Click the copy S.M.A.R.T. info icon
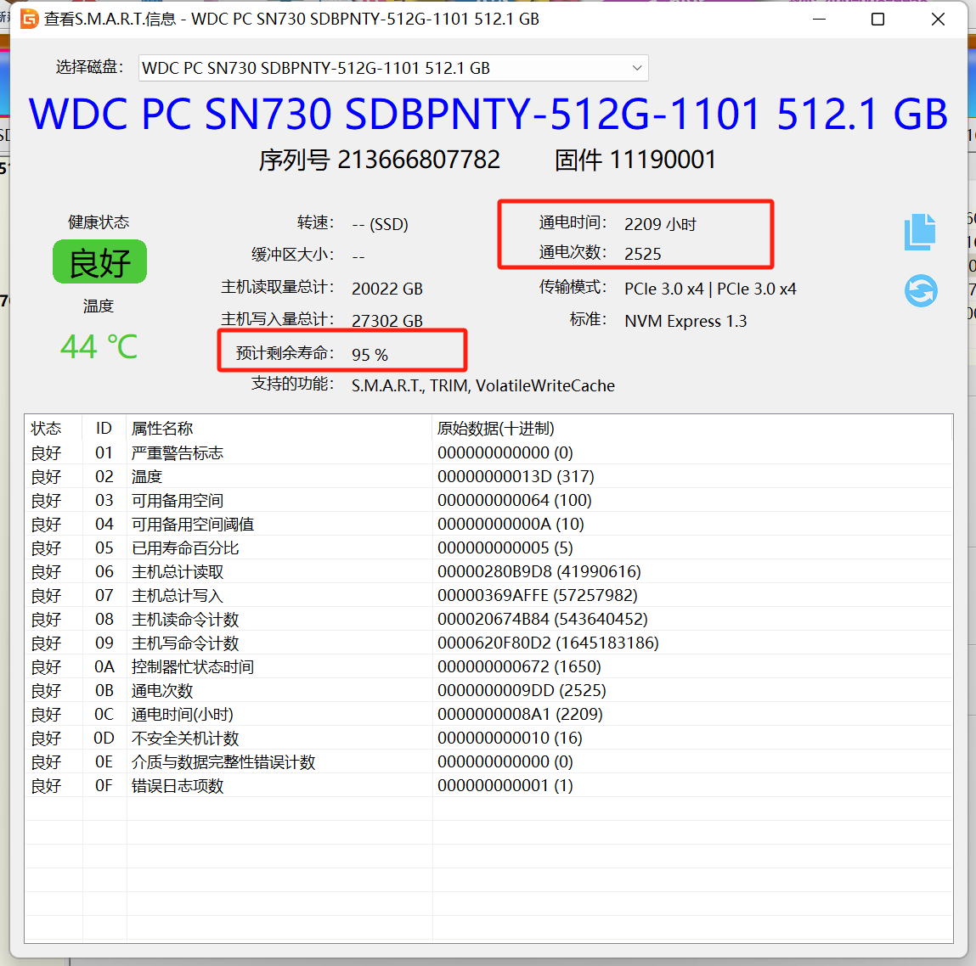Screen dimensions: 976x966 tap(920, 232)
